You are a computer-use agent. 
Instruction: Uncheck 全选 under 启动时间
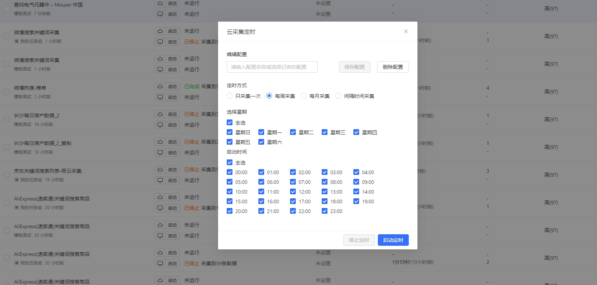230,163
